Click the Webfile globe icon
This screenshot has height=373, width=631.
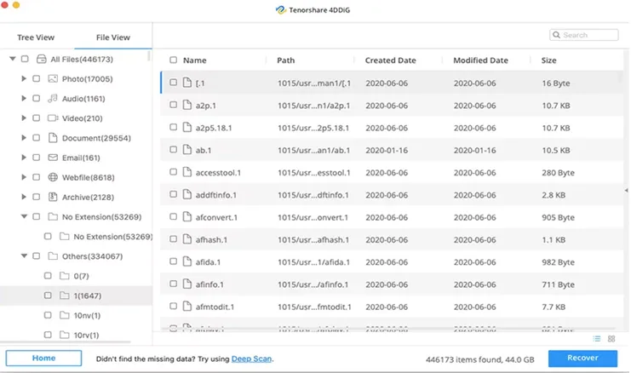(53, 177)
